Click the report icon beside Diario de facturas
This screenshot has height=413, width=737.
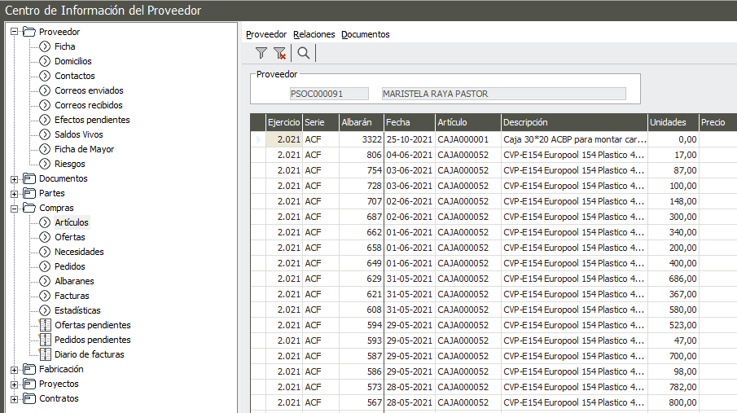[45, 354]
